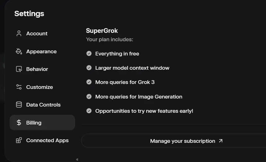Screen dimensions: 266x162
Task: Click the Behavior cursor icon
Action: [19, 69]
